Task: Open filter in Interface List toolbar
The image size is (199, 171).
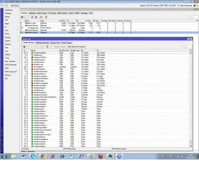Action: (x=46, y=17)
